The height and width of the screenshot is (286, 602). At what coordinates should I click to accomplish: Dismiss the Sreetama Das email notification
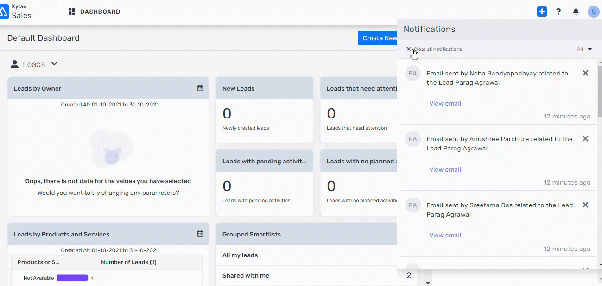[x=585, y=205]
